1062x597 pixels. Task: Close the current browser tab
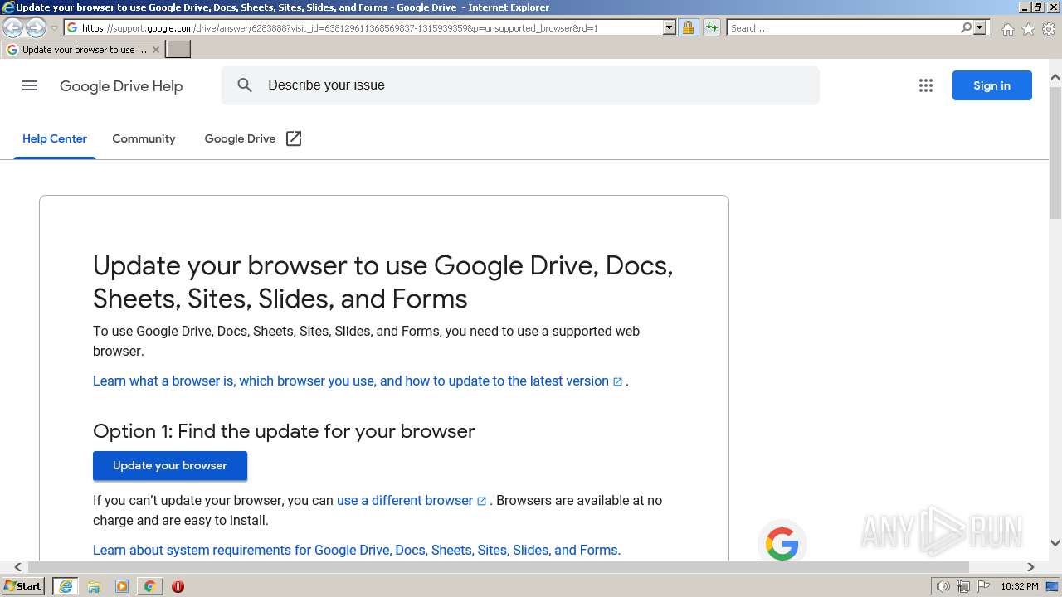[x=155, y=50]
